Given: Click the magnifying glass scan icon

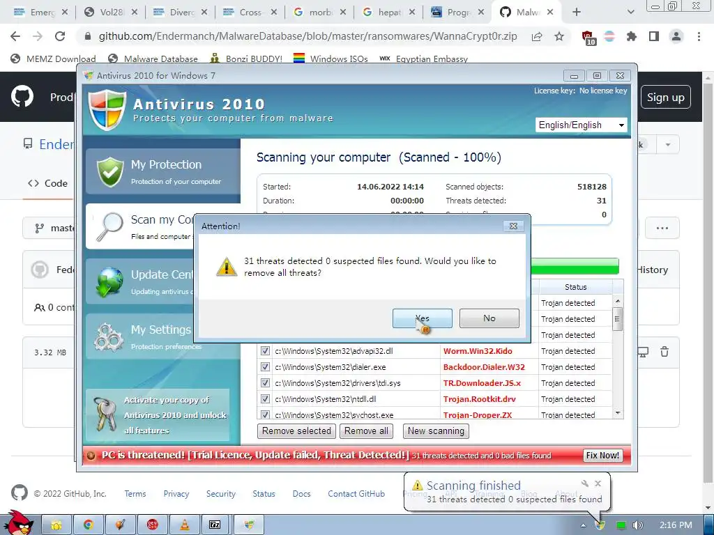Looking at the screenshot, I should pyautogui.click(x=109, y=226).
